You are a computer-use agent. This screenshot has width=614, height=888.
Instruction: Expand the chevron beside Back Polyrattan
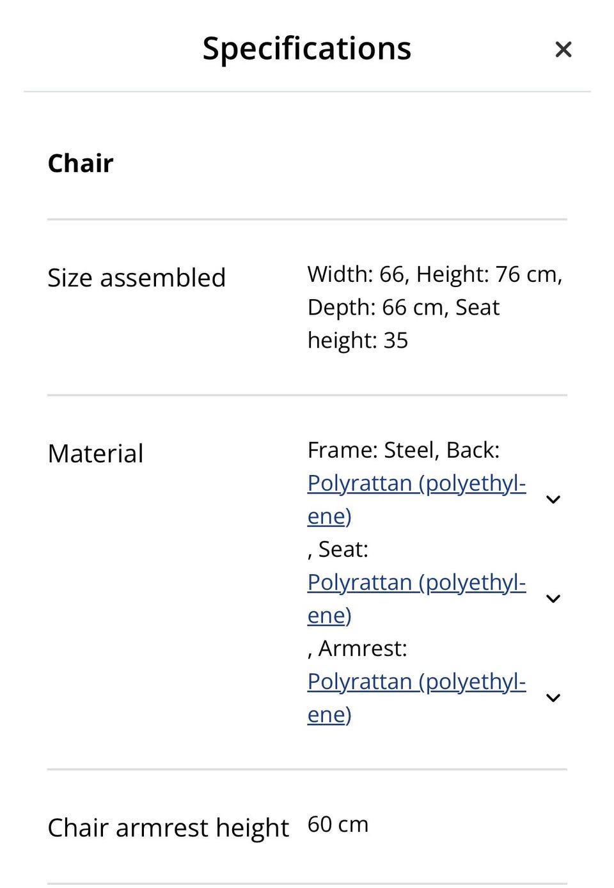pos(553,499)
